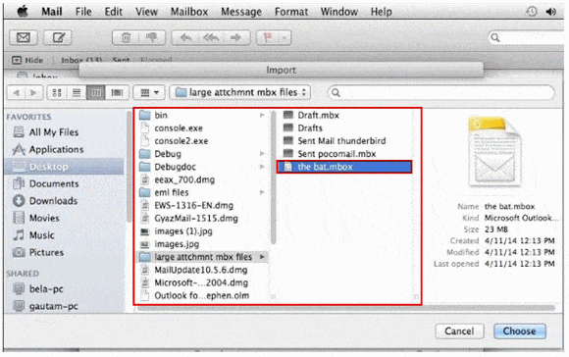Click the file dialog search field
Image resolution: width=569 pixels, height=357 pixels.
click(440, 93)
